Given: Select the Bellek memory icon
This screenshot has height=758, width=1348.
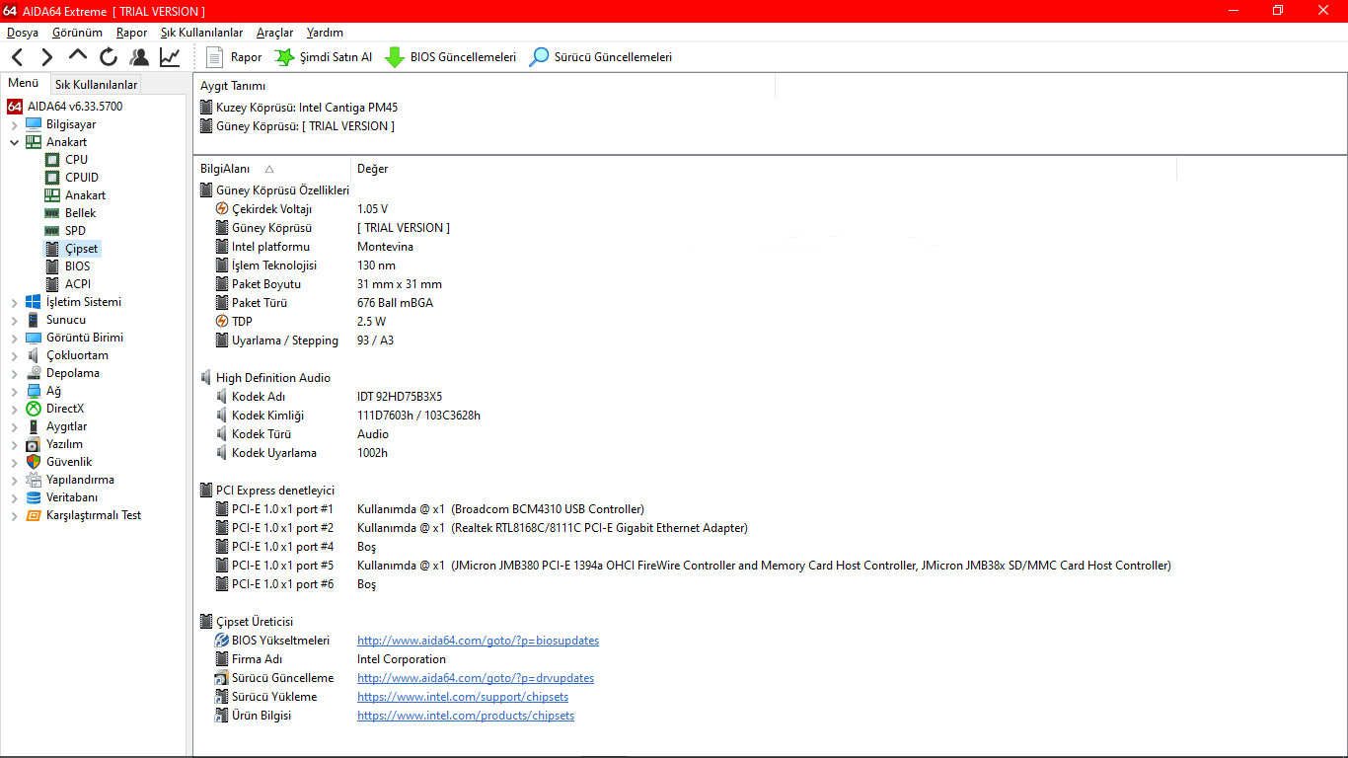Looking at the screenshot, I should [x=52, y=213].
